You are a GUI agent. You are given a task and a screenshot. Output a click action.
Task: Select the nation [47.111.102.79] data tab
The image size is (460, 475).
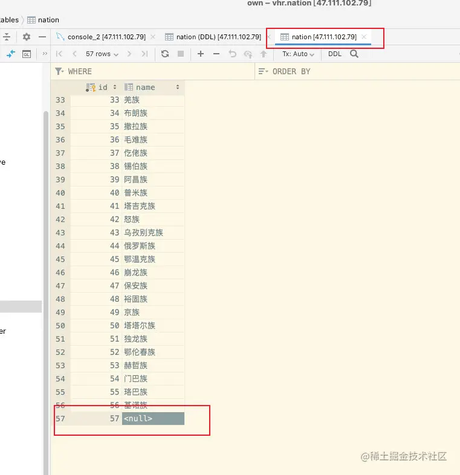324,37
